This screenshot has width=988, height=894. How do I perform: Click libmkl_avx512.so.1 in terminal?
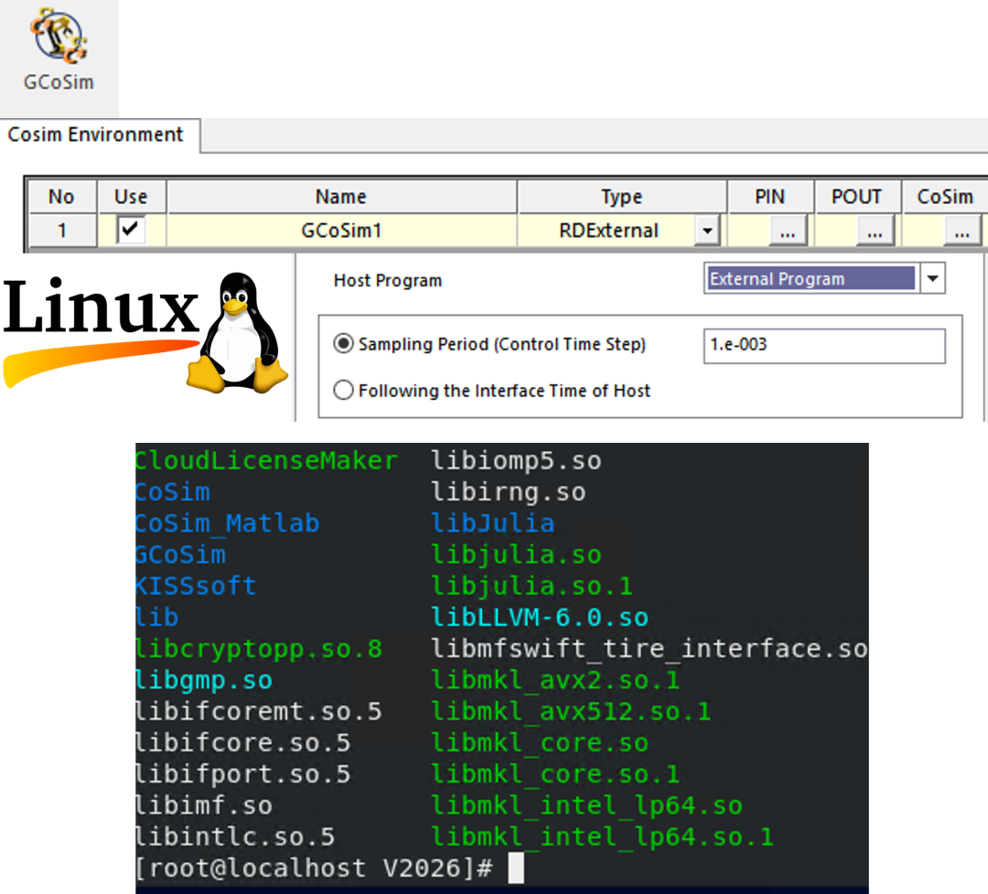click(571, 712)
